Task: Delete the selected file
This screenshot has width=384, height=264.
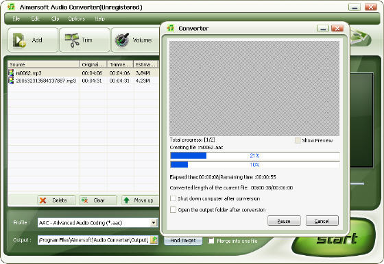Action: (56, 200)
